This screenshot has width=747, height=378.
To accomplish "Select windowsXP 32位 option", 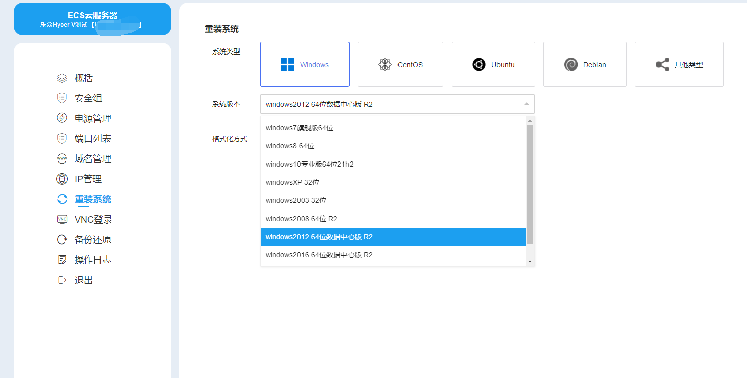I will coord(393,182).
